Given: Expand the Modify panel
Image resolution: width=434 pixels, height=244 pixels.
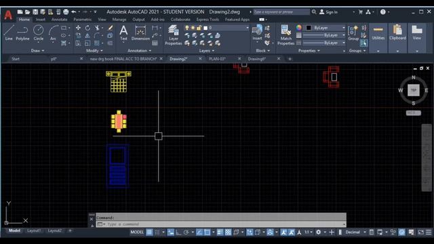Looking at the screenshot, I should [x=94, y=51].
